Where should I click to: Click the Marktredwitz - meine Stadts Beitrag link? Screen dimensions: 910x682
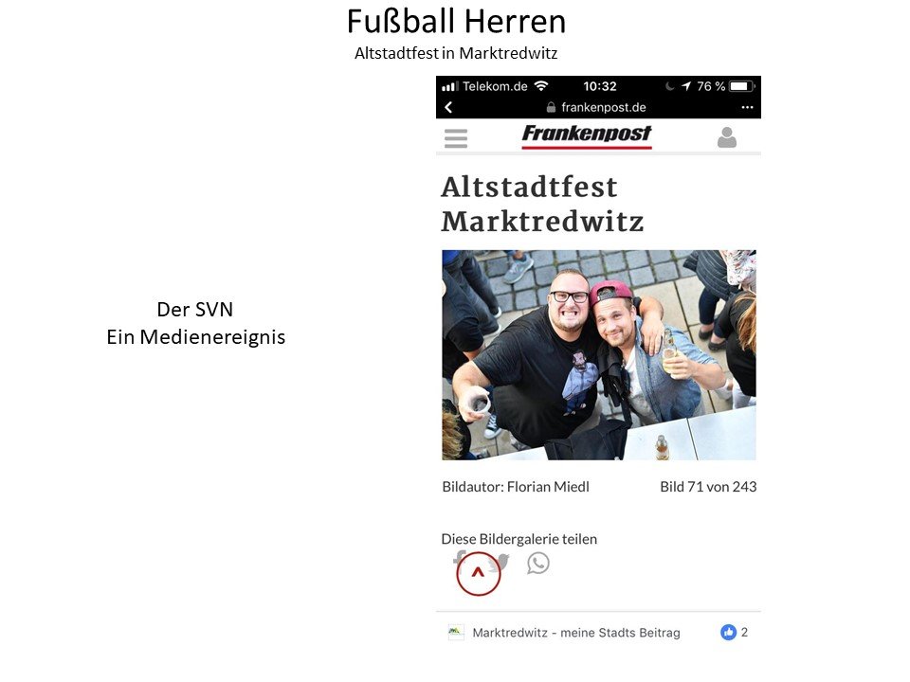pyautogui.click(x=575, y=633)
